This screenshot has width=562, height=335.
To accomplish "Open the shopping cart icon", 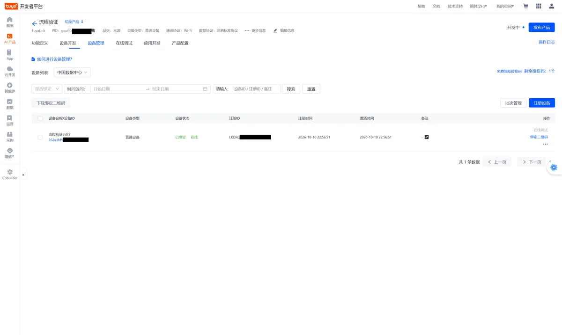I will click(x=525, y=6).
